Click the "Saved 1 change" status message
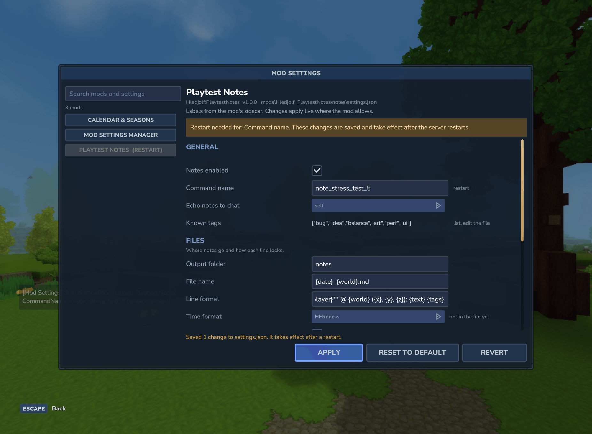 (264, 337)
